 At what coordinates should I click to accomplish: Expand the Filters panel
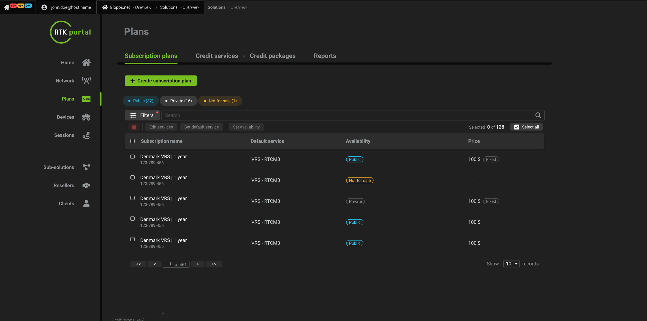[142, 115]
